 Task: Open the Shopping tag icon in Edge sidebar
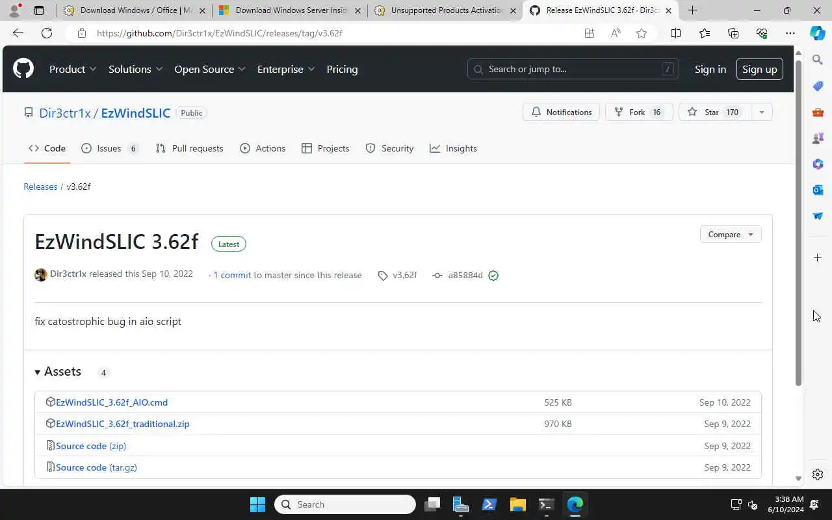pyautogui.click(x=818, y=86)
